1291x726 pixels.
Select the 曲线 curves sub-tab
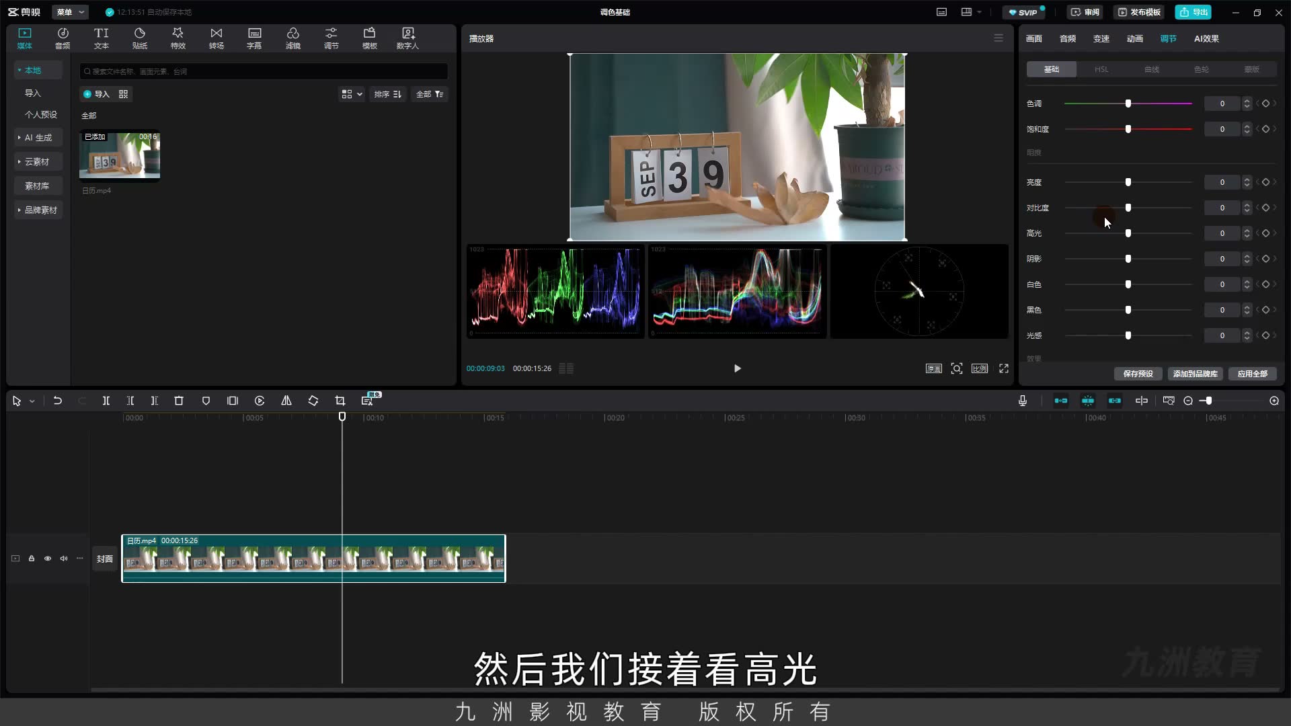click(1152, 69)
